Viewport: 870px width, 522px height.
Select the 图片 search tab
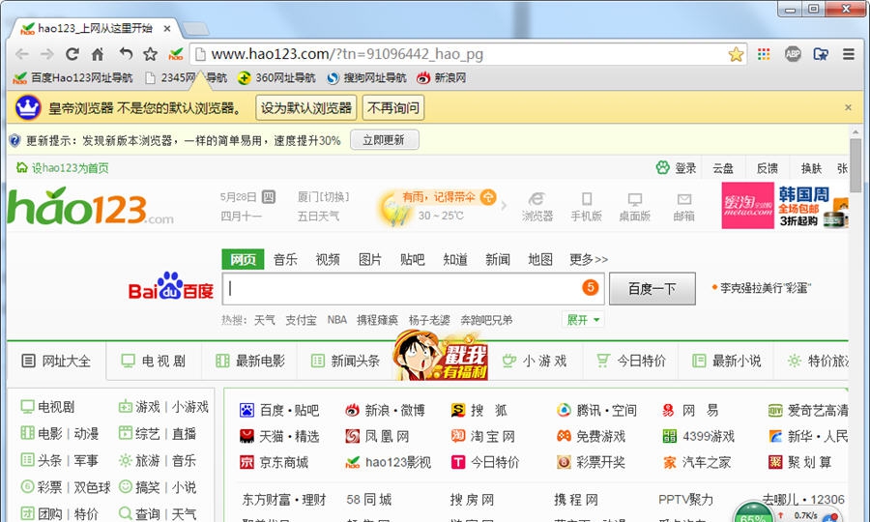pyautogui.click(x=370, y=260)
